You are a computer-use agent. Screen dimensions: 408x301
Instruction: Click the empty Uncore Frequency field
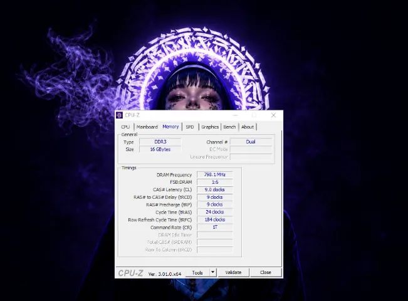(251, 157)
